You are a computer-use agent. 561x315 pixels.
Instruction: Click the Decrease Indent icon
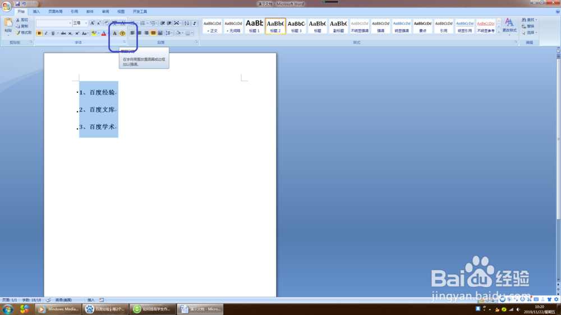pos(163,23)
